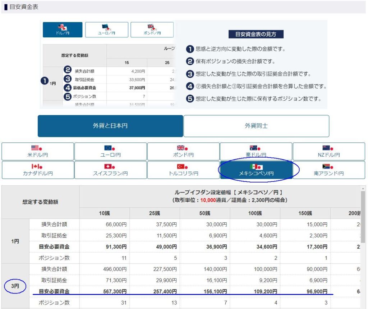Click the ドル/円 sample tab in guide image
Image resolution: width=368 pixels, height=309 pixels.
63,29
